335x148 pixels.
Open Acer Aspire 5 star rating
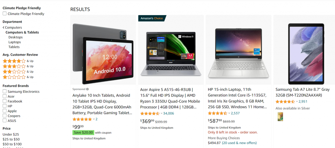click(150, 114)
